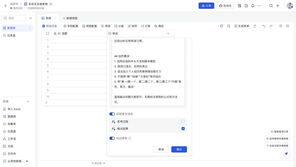
Task: Click the undo arrow icon
Action: (264, 26)
